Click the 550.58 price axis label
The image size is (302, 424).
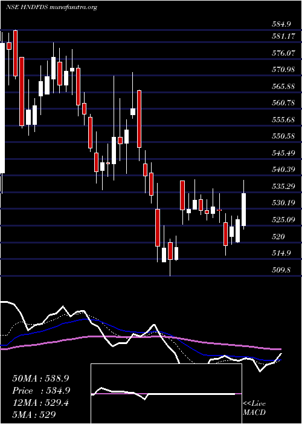(x=283, y=136)
